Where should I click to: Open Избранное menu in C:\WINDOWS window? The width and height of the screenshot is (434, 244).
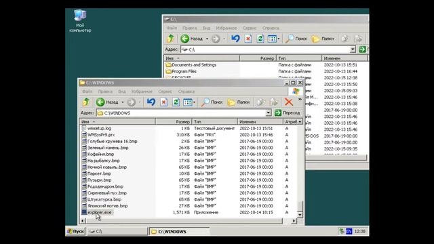pos(142,91)
